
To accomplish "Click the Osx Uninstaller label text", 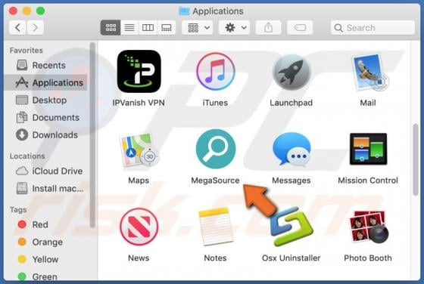I will pyautogui.click(x=291, y=258).
